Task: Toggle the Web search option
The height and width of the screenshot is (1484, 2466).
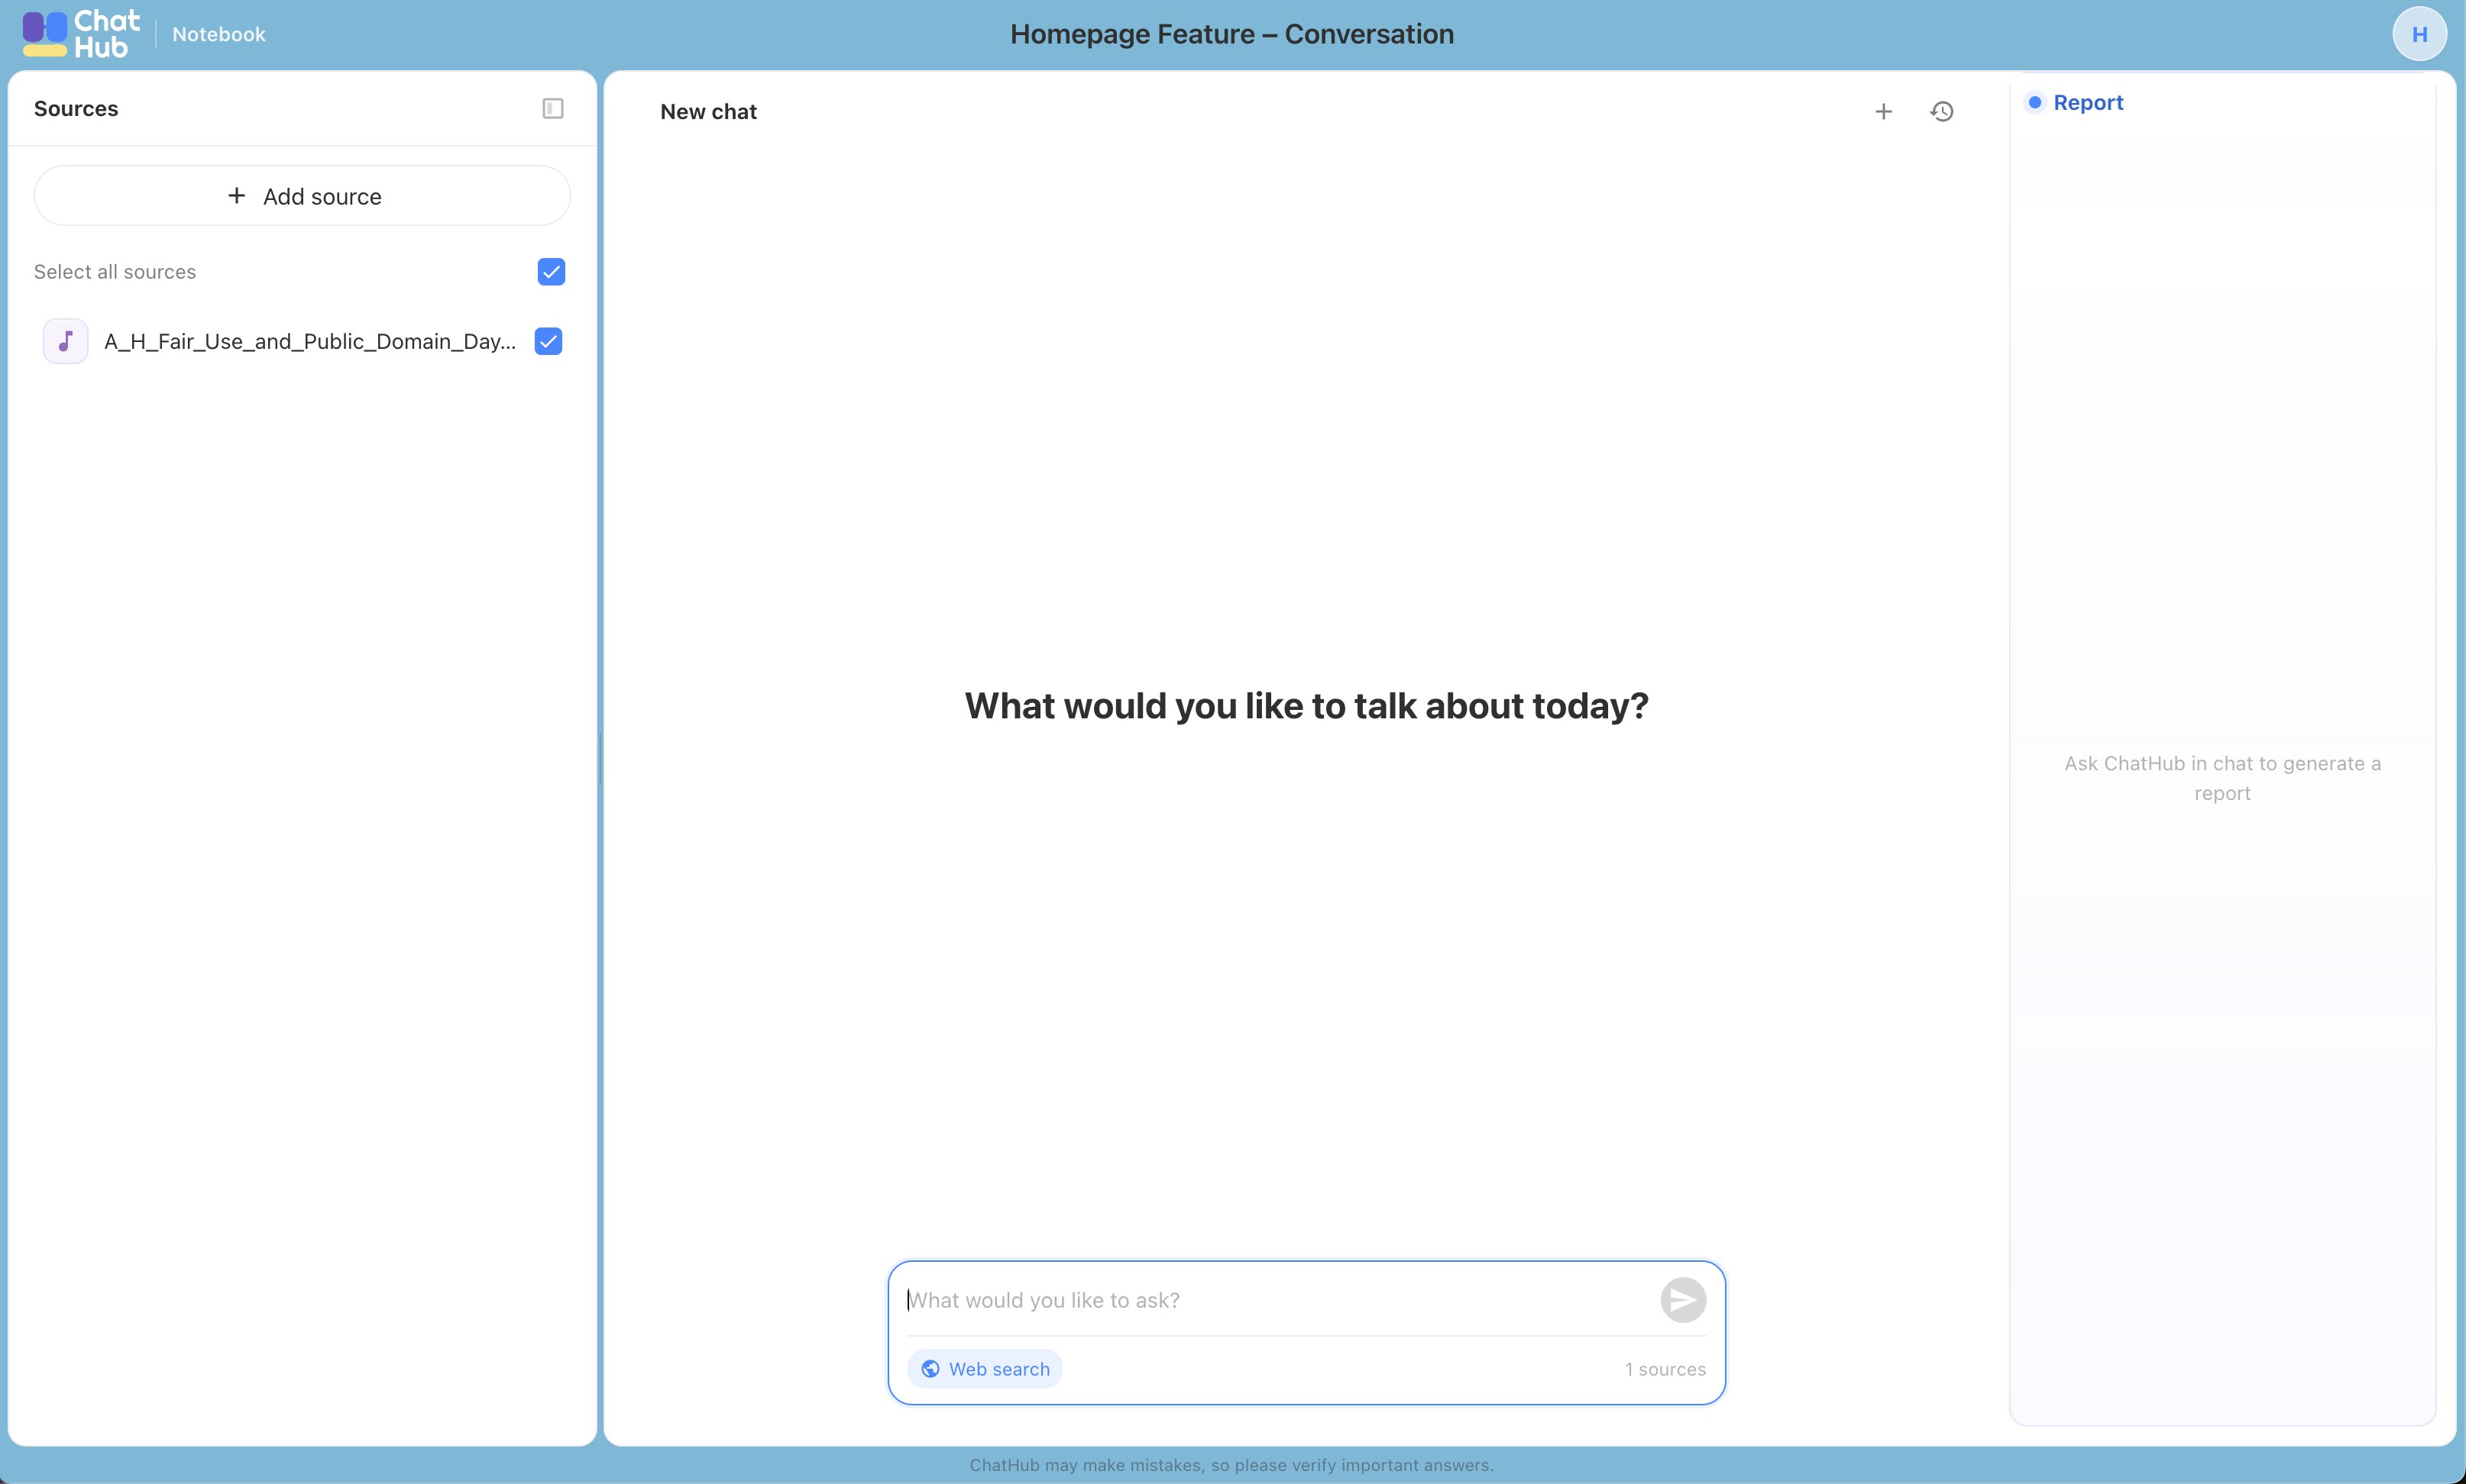Action: (x=985, y=1369)
